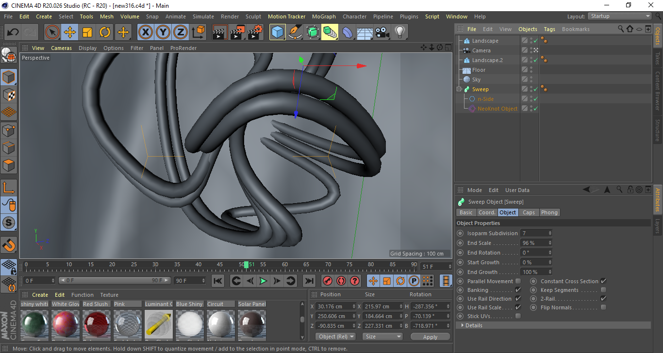Screen dimensions: 663x353
Task: Enable Flip Normals checkbox
Action: pos(603,307)
